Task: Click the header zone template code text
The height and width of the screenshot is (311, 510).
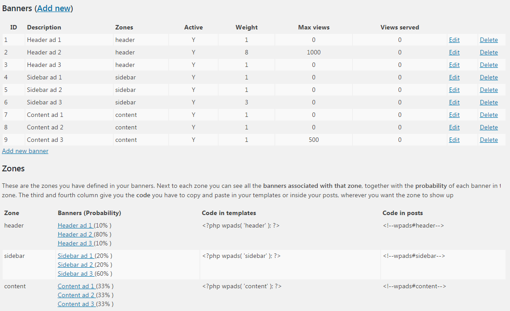Action: click(240, 225)
